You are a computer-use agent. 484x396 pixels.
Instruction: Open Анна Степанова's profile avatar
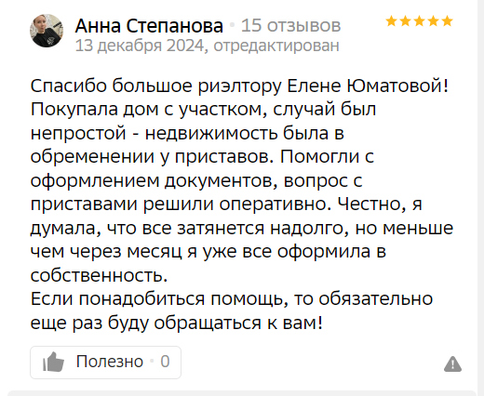coord(47,31)
